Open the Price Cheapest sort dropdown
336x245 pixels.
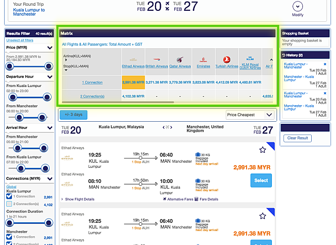250,115
